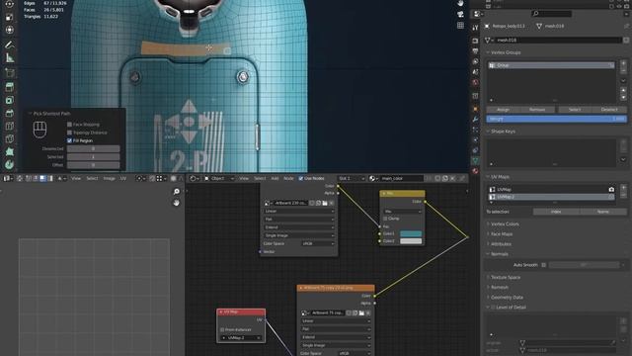The width and height of the screenshot is (632, 356).
Task: Open UV editor Image menu
Action: 109,178
